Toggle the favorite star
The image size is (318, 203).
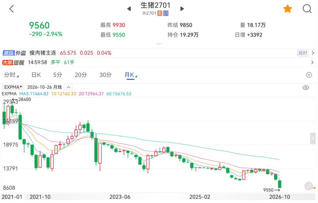(x=288, y=9)
